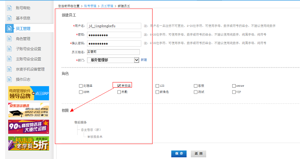Click the document icon beside 主账号安全设置
This screenshot has height=159, width=300.
coord(9,59)
